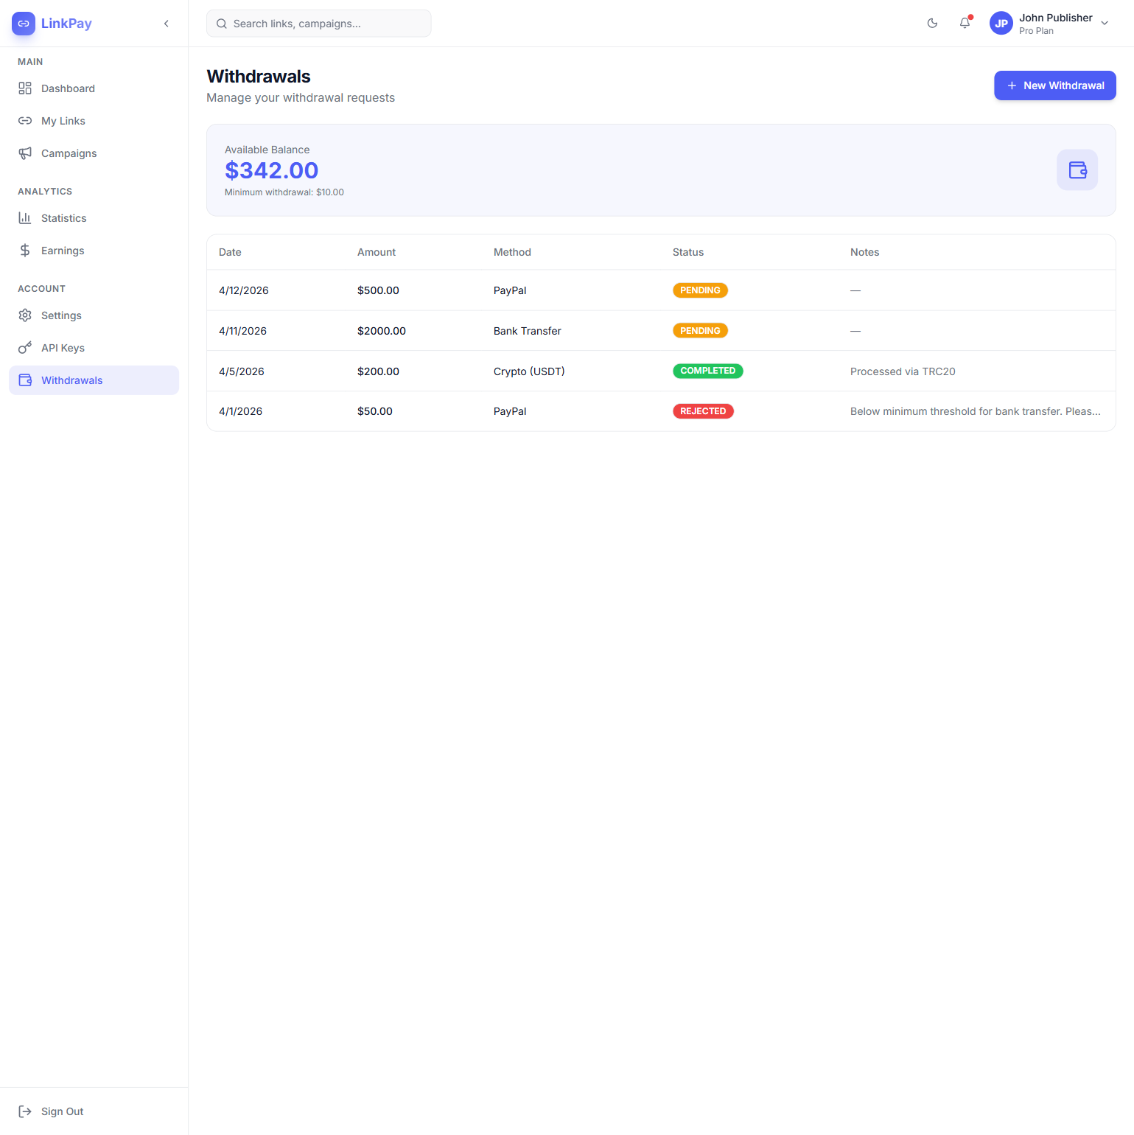Collapse the sidebar with the chevron
Screen dimensions: 1134x1135
coord(167,24)
